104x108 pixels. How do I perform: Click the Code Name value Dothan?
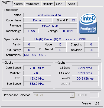[38, 20]
